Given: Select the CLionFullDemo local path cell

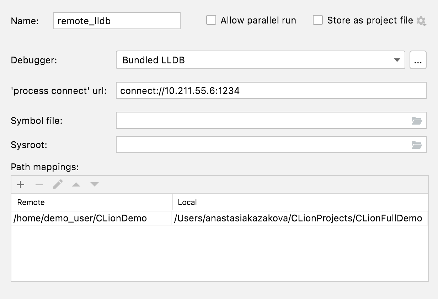Looking at the screenshot, I should pyautogui.click(x=298, y=218).
